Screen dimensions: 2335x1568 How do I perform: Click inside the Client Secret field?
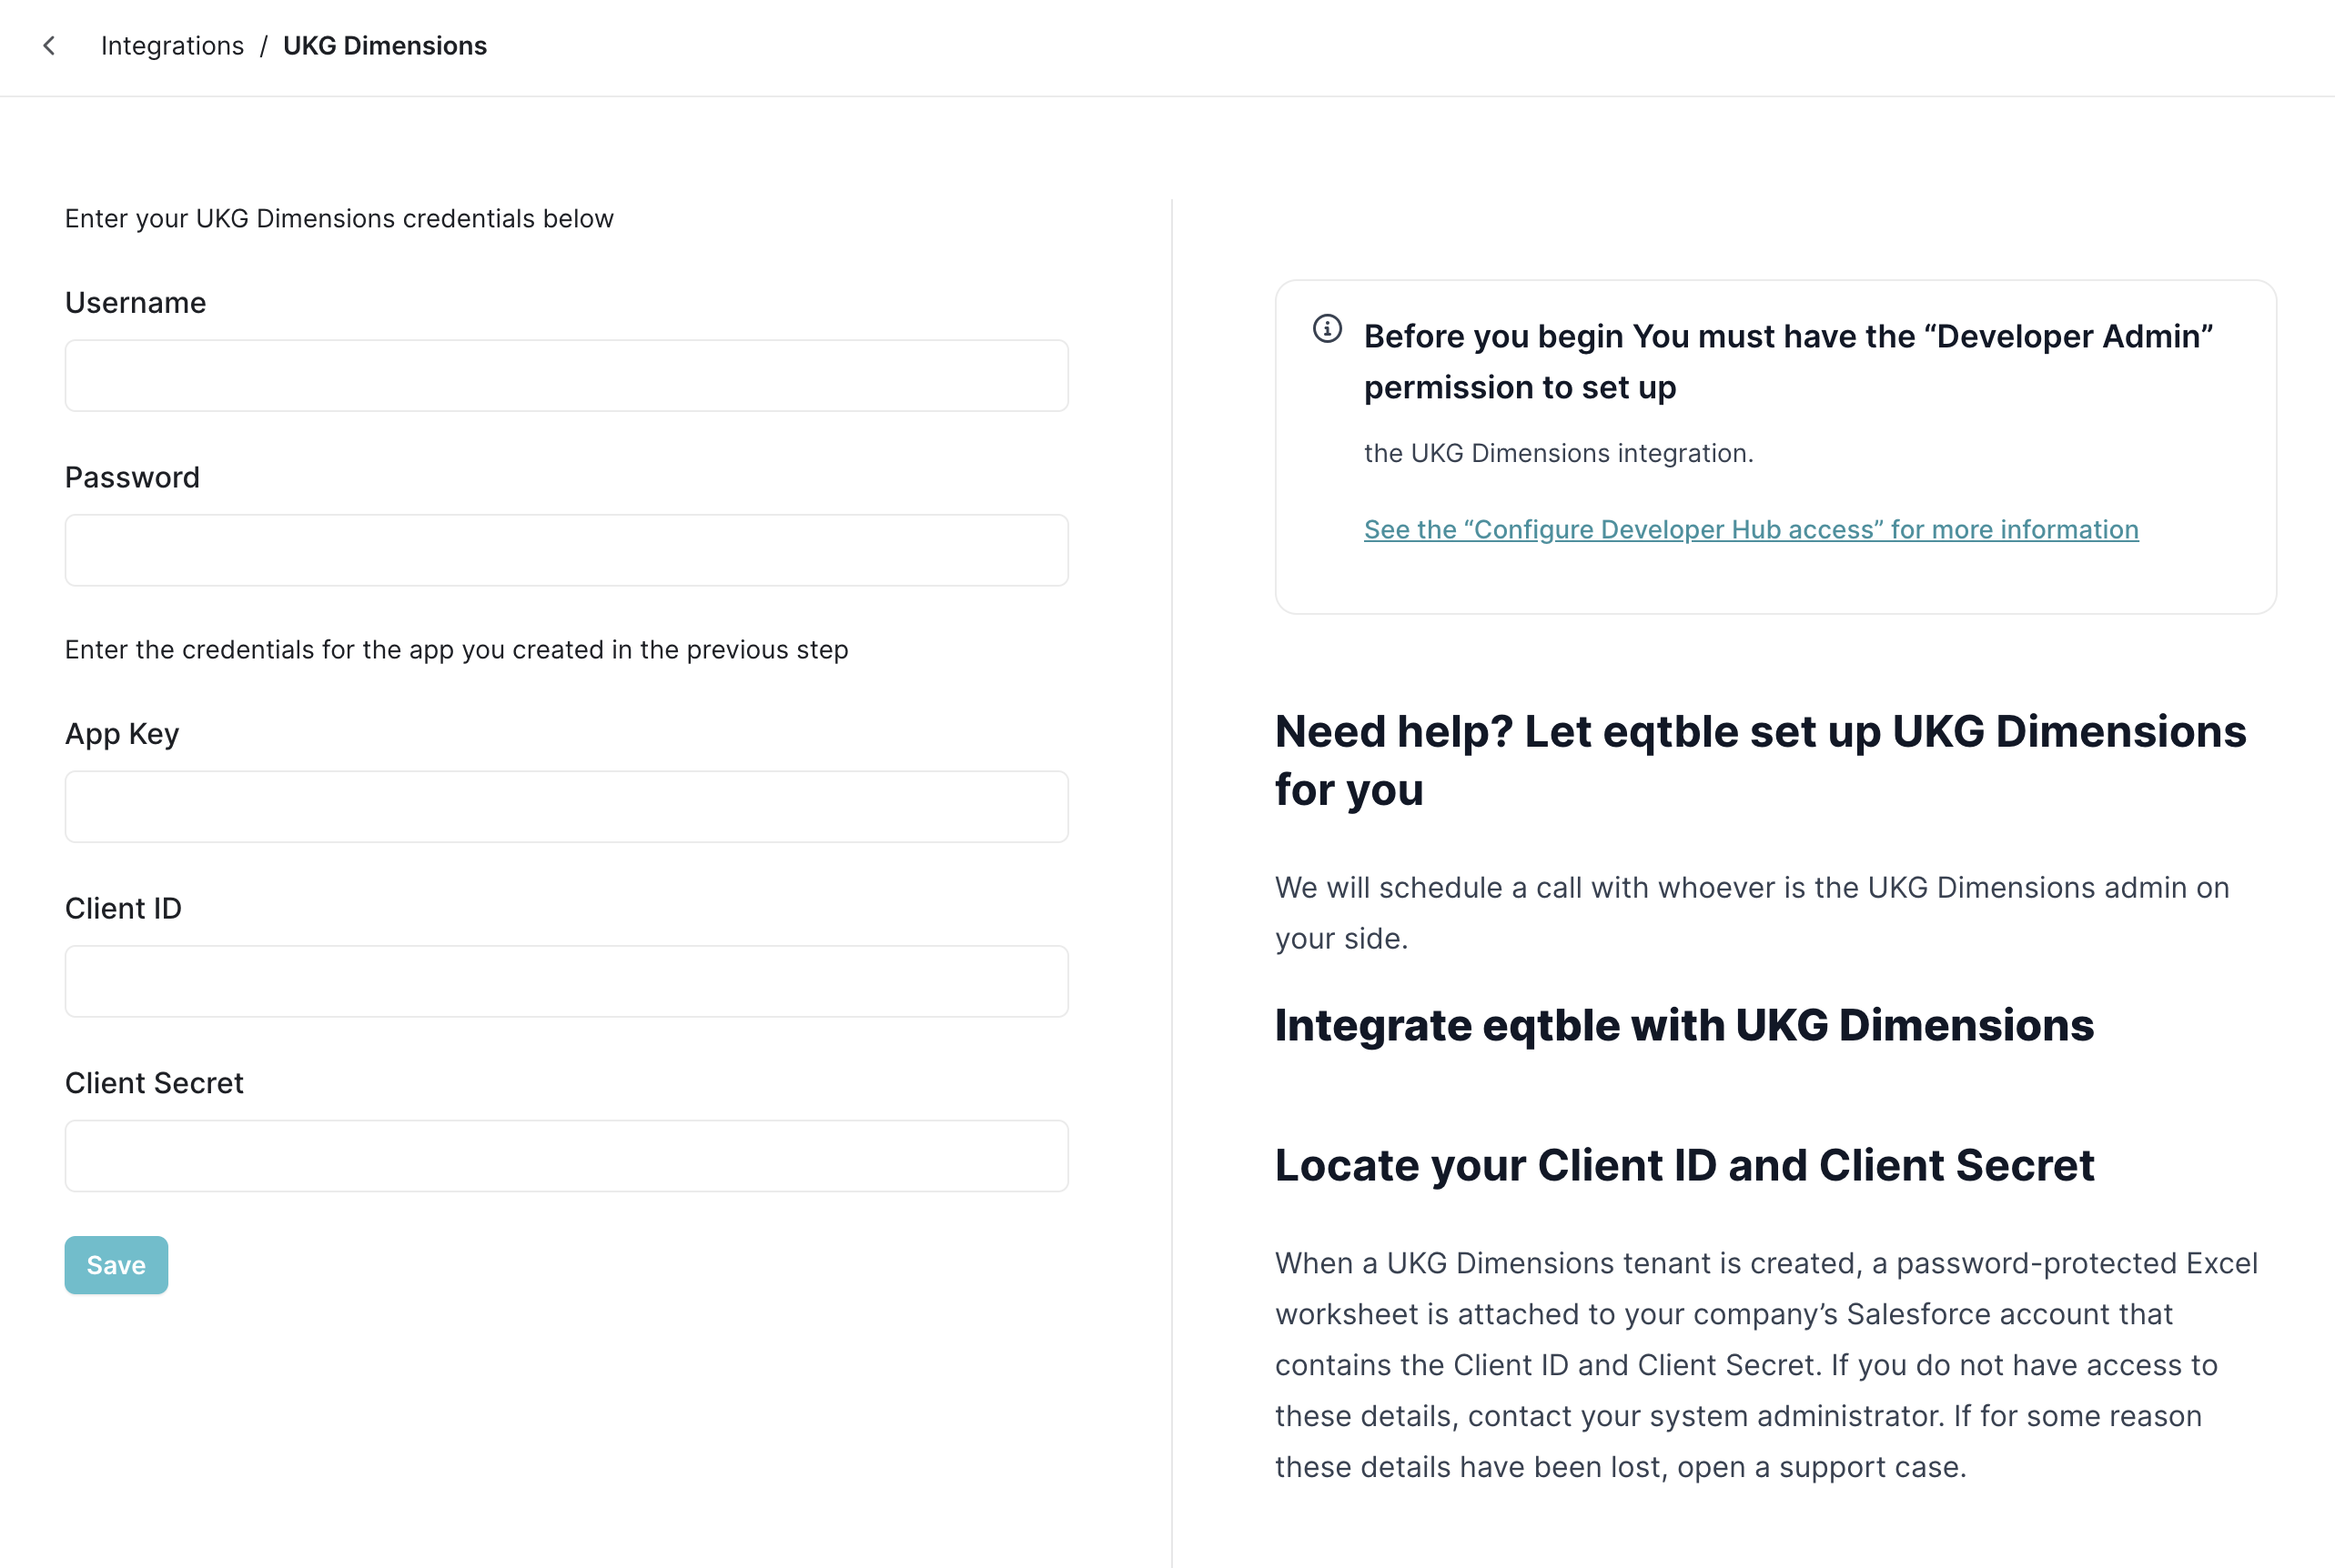(x=566, y=1156)
